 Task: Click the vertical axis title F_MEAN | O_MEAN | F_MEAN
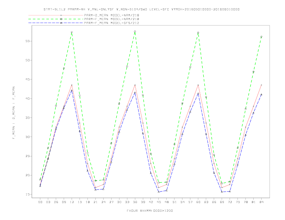[x=14, y=113]
